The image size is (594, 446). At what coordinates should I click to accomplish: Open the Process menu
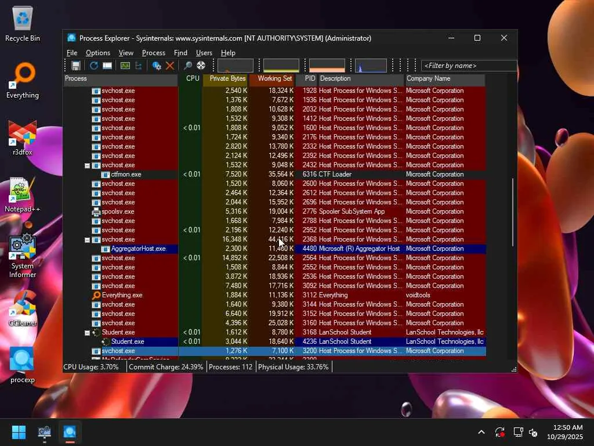(153, 53)
